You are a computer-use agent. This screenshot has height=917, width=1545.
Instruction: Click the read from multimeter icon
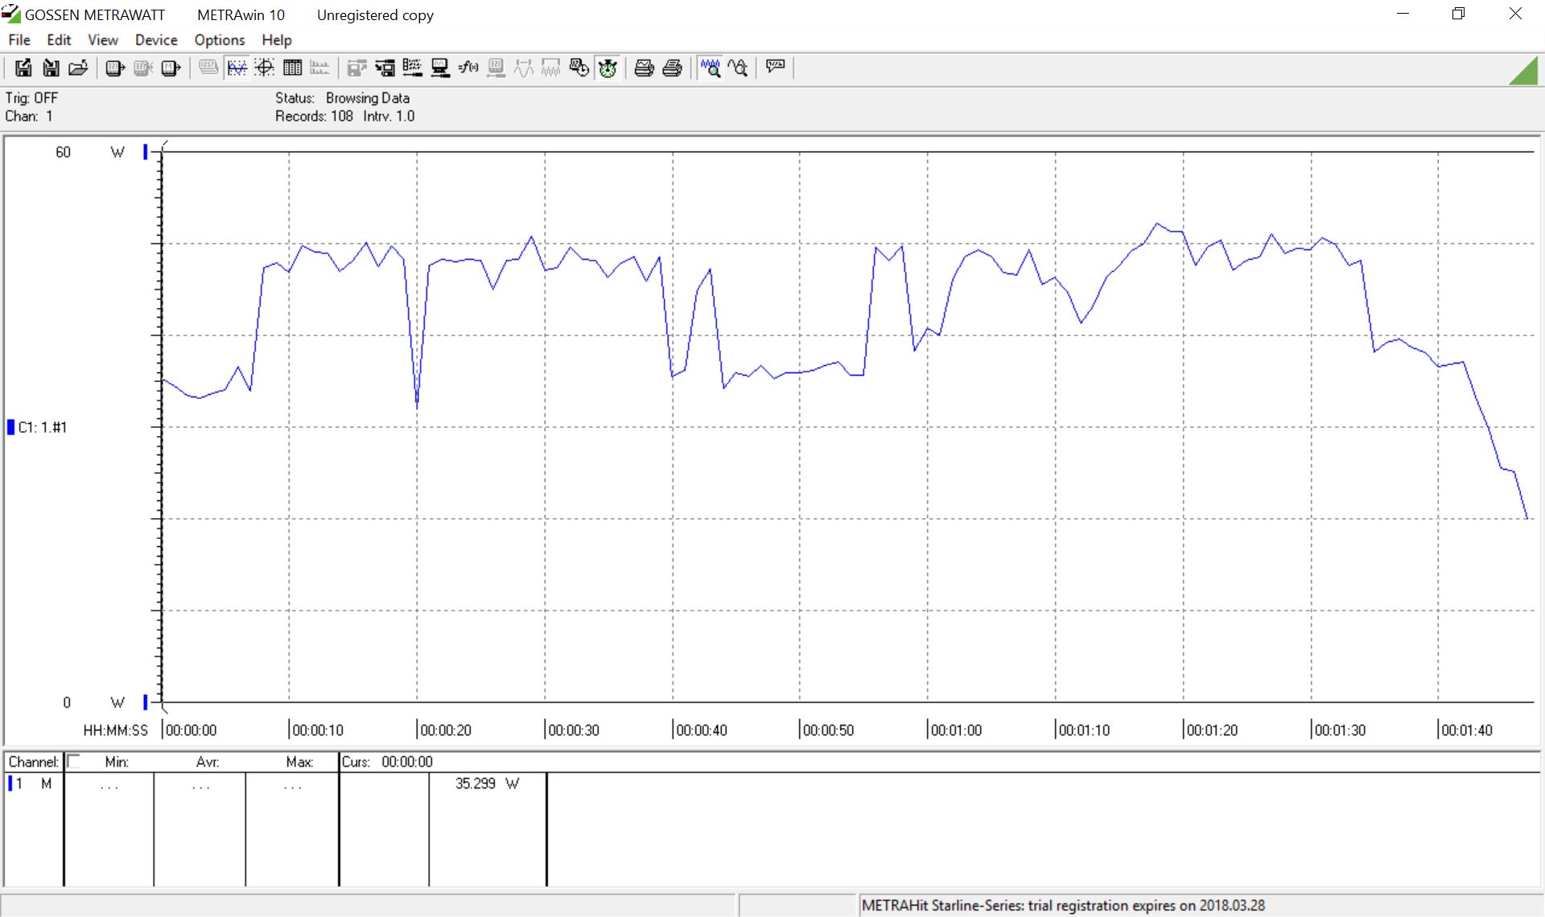click(115, 68)
